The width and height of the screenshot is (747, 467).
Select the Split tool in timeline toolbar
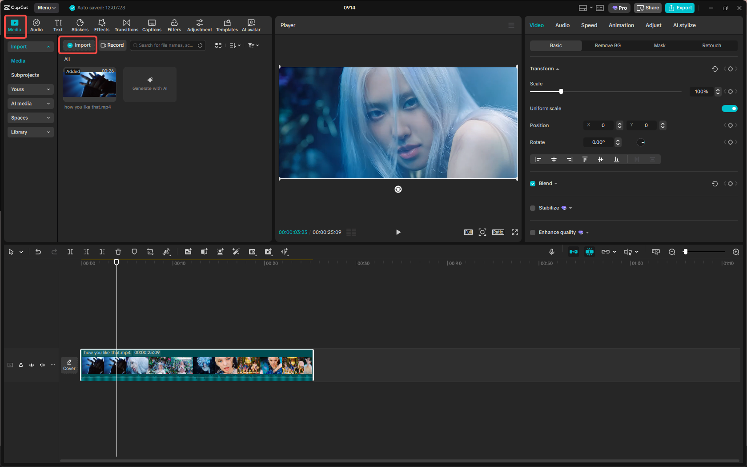click(x=70, y=252)
